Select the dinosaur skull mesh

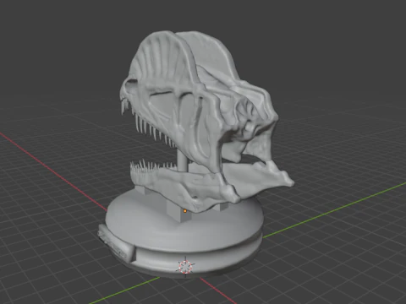point(200,101)
